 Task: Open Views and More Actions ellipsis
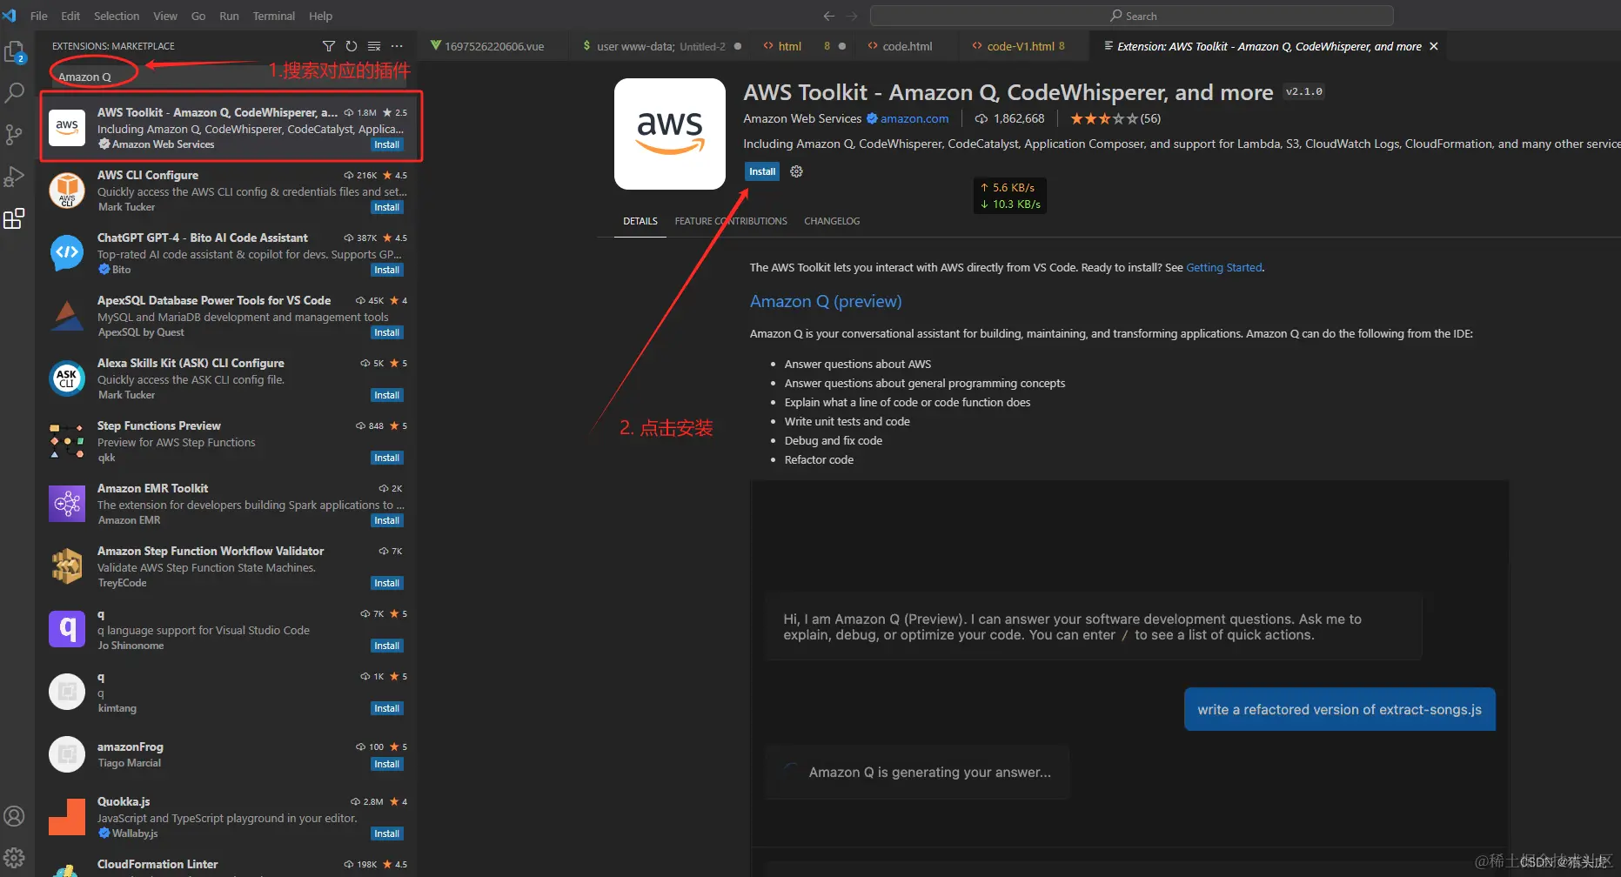tap(397, 46)
